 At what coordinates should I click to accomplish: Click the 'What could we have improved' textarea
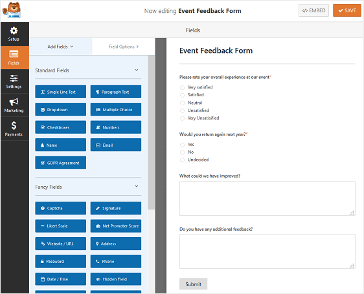[267, 198]
